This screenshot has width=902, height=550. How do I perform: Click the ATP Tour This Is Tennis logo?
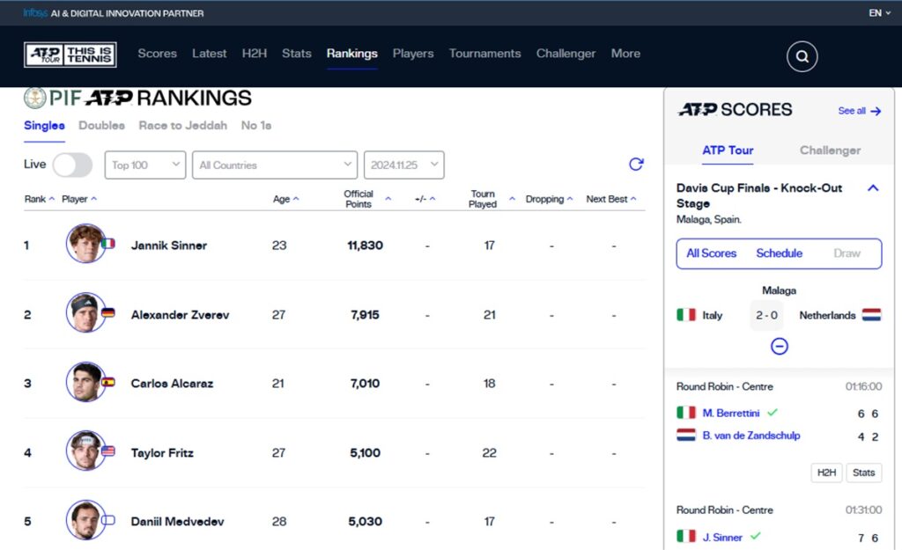pos(70,55)
